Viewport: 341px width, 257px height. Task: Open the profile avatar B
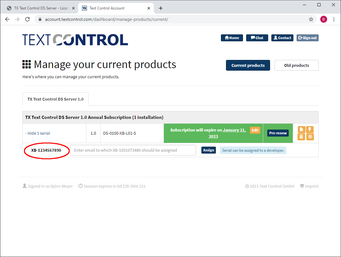pos(324,19)
